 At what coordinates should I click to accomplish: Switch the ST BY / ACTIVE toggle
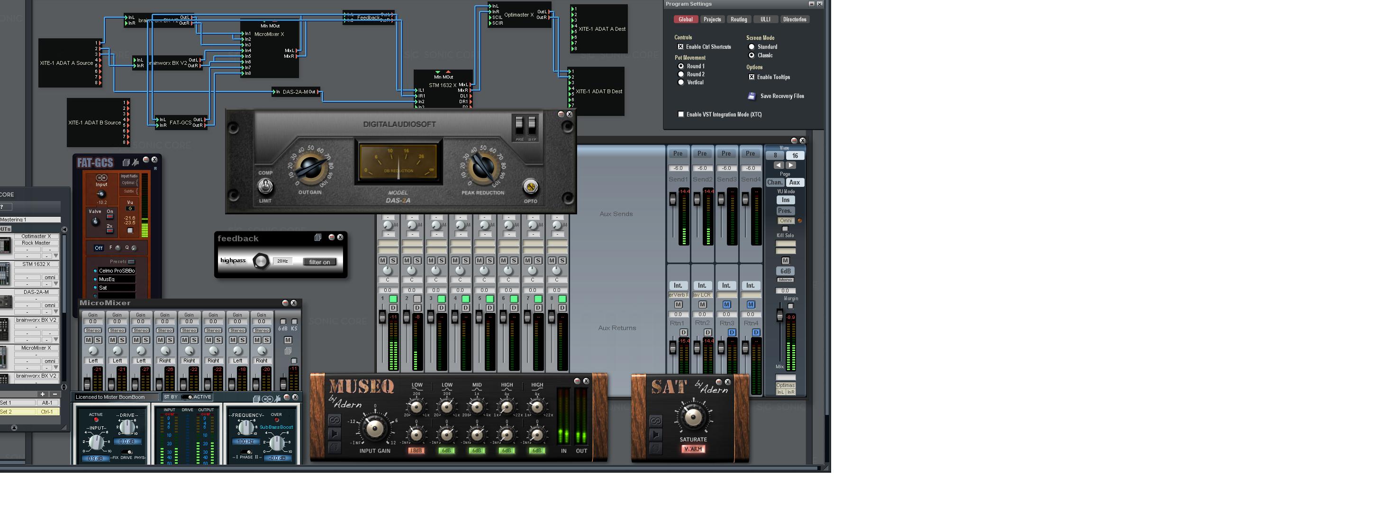click(x=187, y=397)
